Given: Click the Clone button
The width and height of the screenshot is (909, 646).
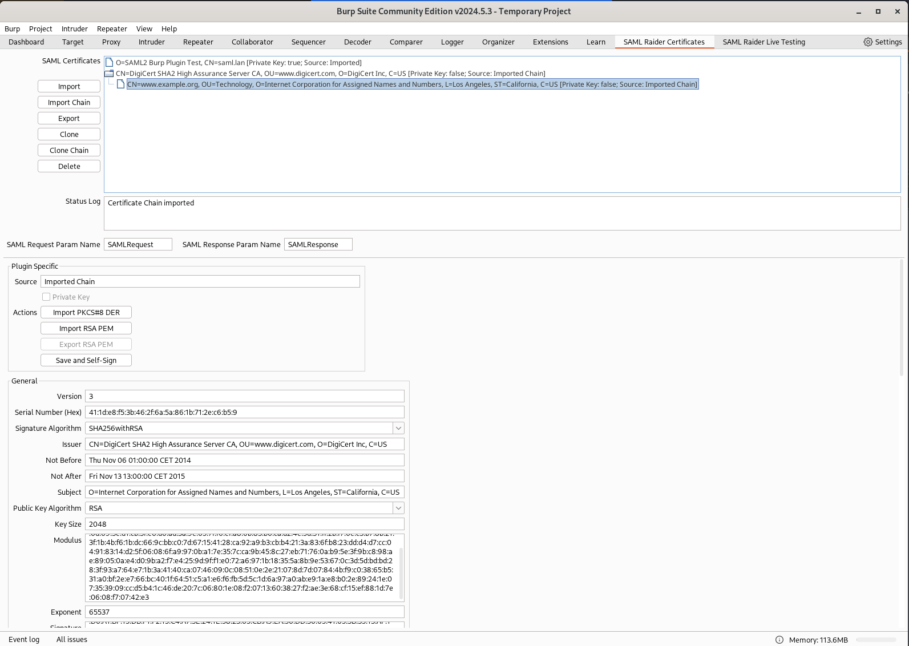Looking at the screenshot, I should tap(69, 134).
